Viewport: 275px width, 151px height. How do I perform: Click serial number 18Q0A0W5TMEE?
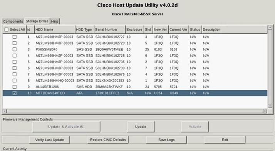pyautogui.click(x=109, y=49)
